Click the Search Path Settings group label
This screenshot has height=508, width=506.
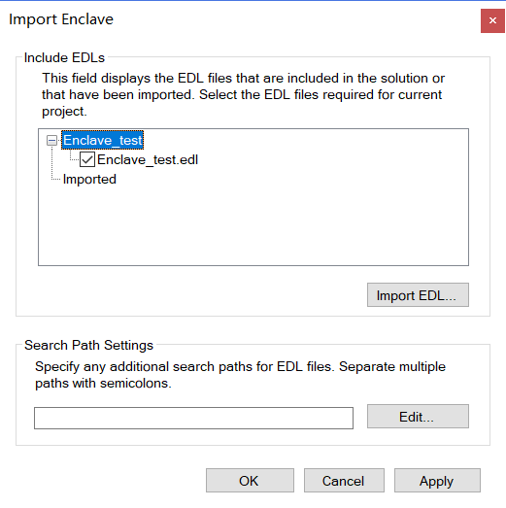(88, 345)
